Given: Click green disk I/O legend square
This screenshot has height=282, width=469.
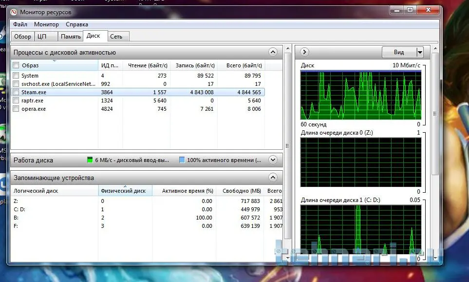Looking at the screenshot, I should click(x=90, y=160).
